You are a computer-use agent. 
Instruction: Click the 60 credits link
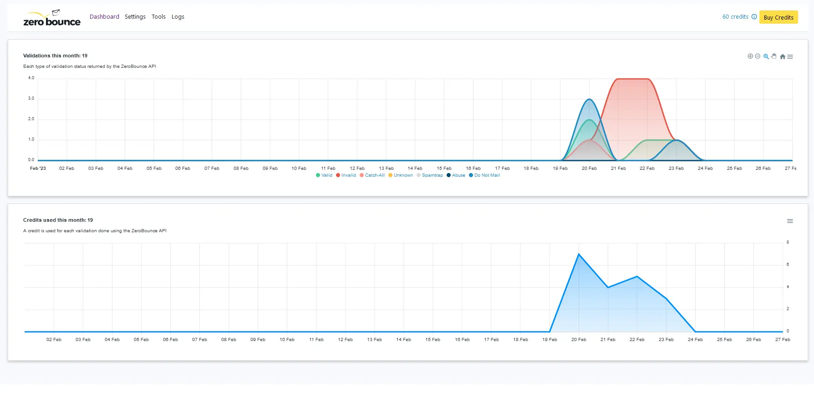coord(735,17)
